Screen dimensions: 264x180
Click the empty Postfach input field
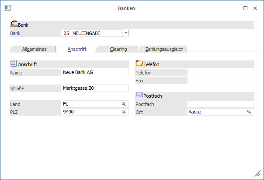[220, 104]
